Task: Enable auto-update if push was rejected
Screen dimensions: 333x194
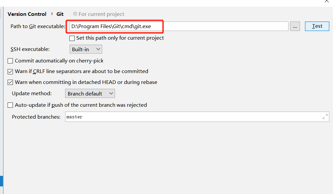Action: coord(10,105)
